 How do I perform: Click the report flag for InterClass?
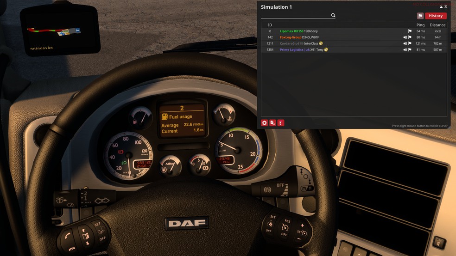point(410,43)
